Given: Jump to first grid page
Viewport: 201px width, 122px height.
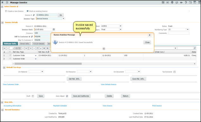Looking at the screenshot, I should [x=4, y=48].
